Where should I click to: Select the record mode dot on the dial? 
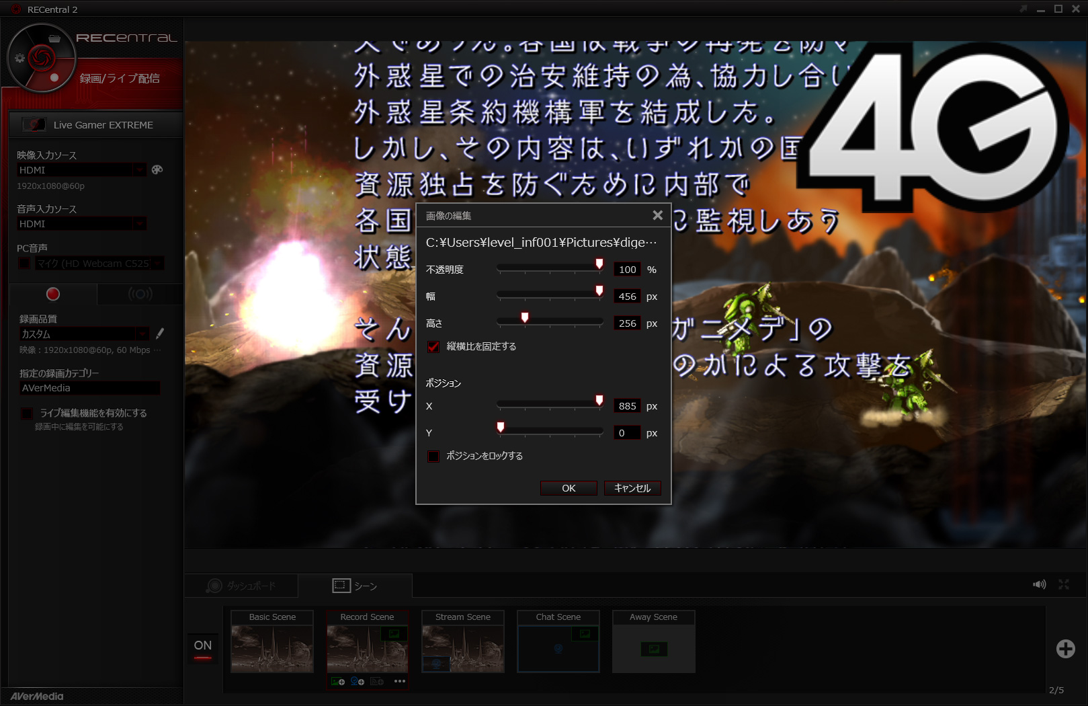point(54,77)
